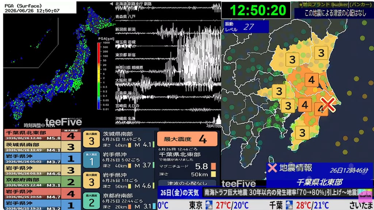Viewport: 374px width, 210px height.
Task: Open the 岩手県沖 19:21 M3.2 history row
Action: 42,205
